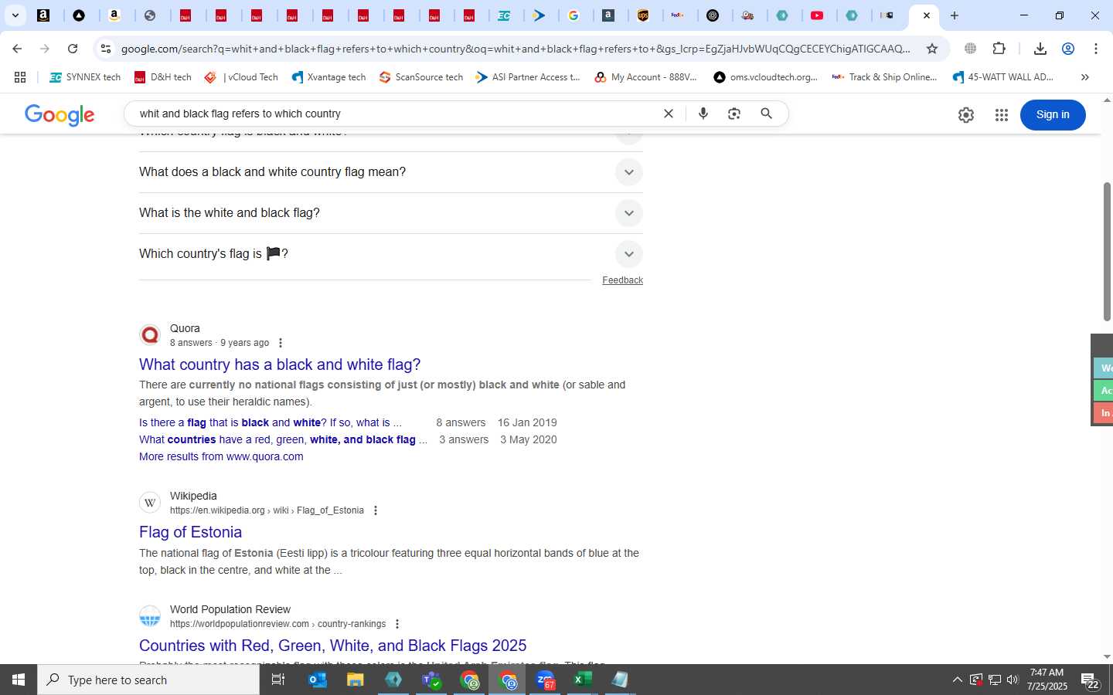This screenshot has height=695, width=1113.
Task: Open the Xvantage tech bookmark
Action: [328, 77]
